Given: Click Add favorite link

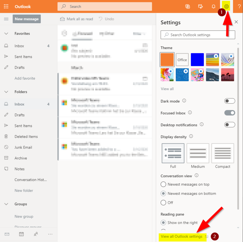Looking at the screenshot, I should pos(25,78).
